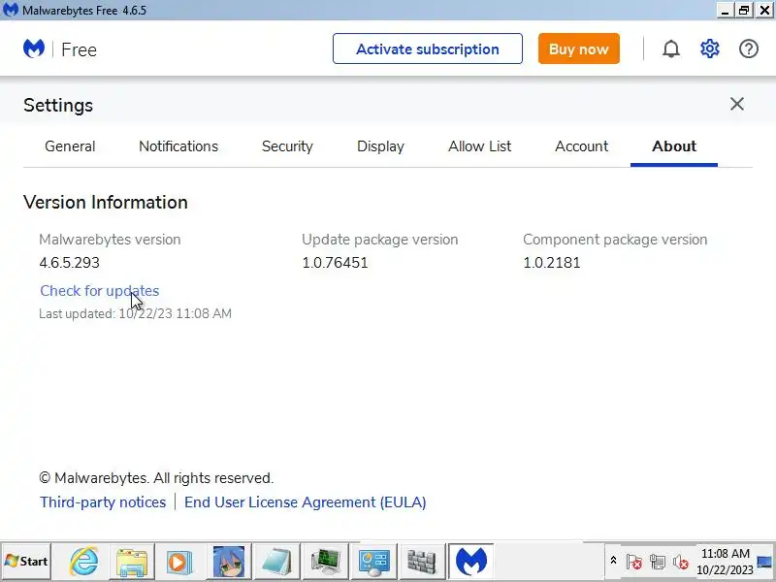The image size is (776, 582).
Task: Close the Settings panel with X
Action: point(737,104)
